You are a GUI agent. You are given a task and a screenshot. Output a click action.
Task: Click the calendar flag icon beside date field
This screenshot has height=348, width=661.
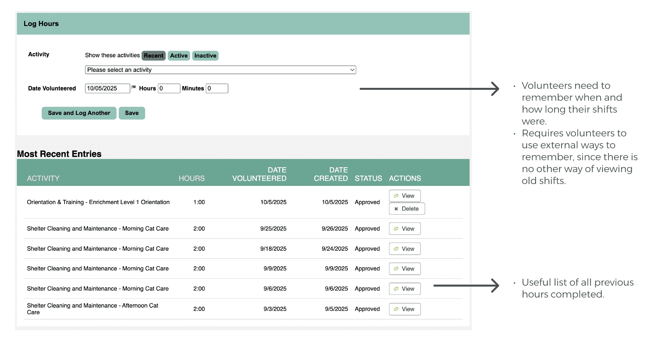point(134,87)
